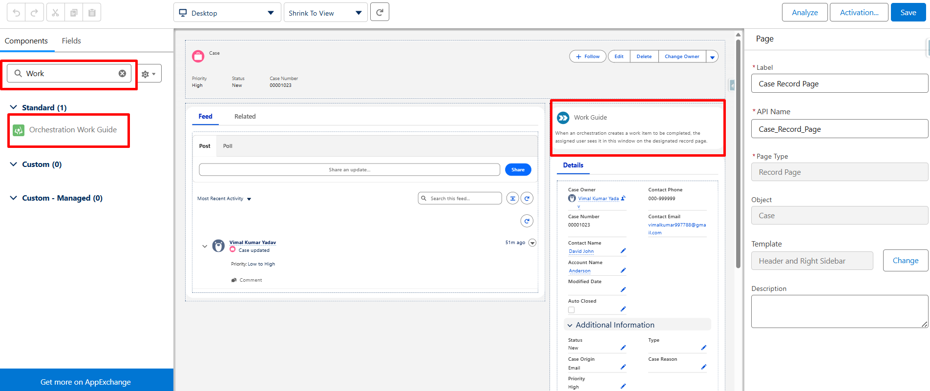Click the Follow button
This screenshot has height=391, width=930.
pyautogui.click(x=588, y=57)
